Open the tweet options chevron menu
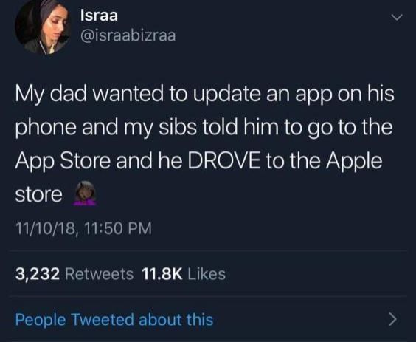 pos(397,18)
